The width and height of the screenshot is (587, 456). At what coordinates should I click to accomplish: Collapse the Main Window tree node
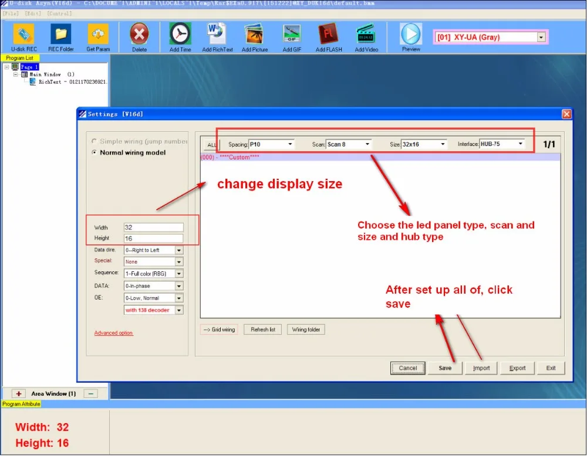click(x=16, y=74)
